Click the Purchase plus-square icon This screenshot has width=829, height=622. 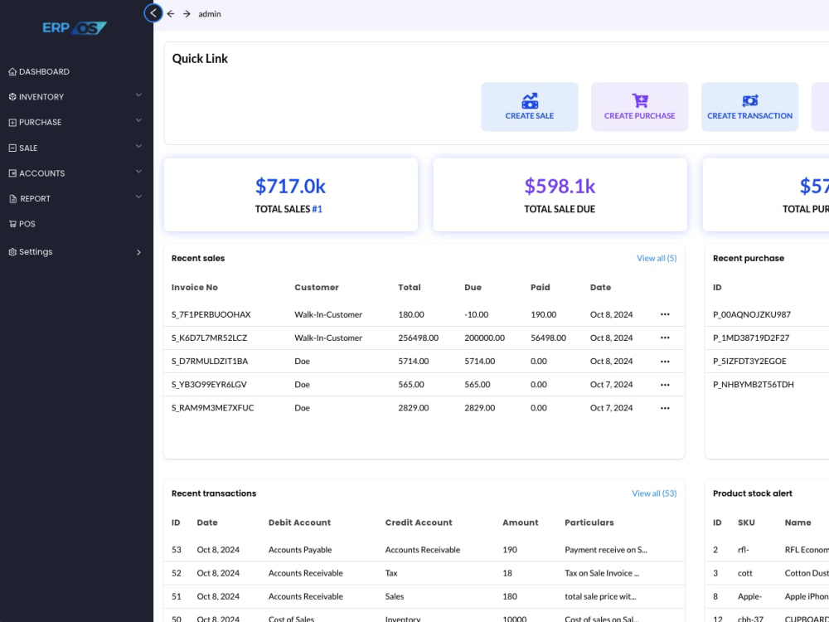[12, 122]
